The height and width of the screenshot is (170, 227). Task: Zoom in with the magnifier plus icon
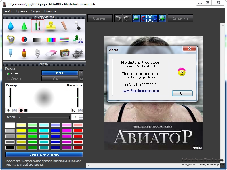[162, 18]
